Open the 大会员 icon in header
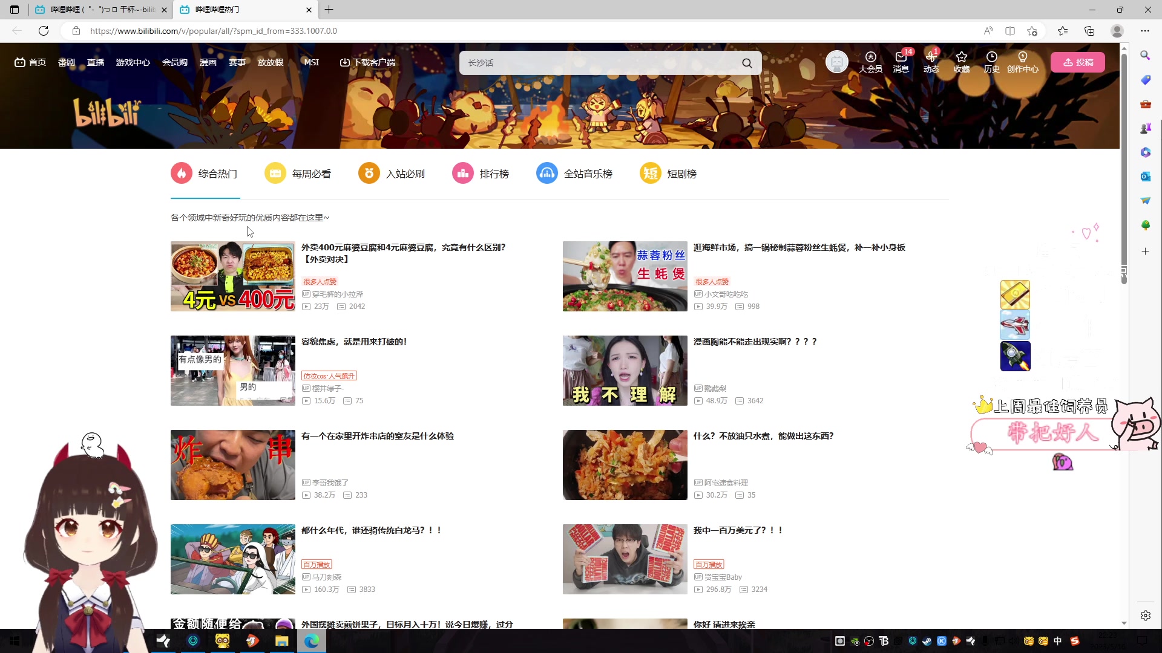This screenshot has width=1162, height=653. [870, 62]
